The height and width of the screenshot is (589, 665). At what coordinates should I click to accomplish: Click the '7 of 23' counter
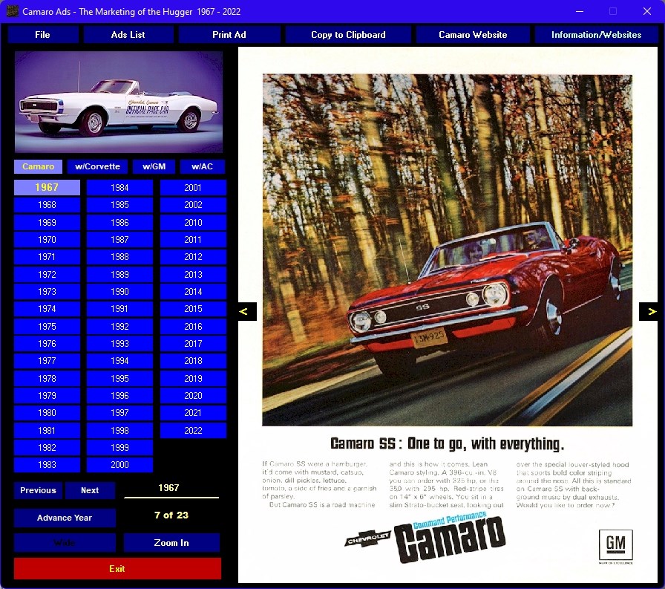(x=171, y=515)
